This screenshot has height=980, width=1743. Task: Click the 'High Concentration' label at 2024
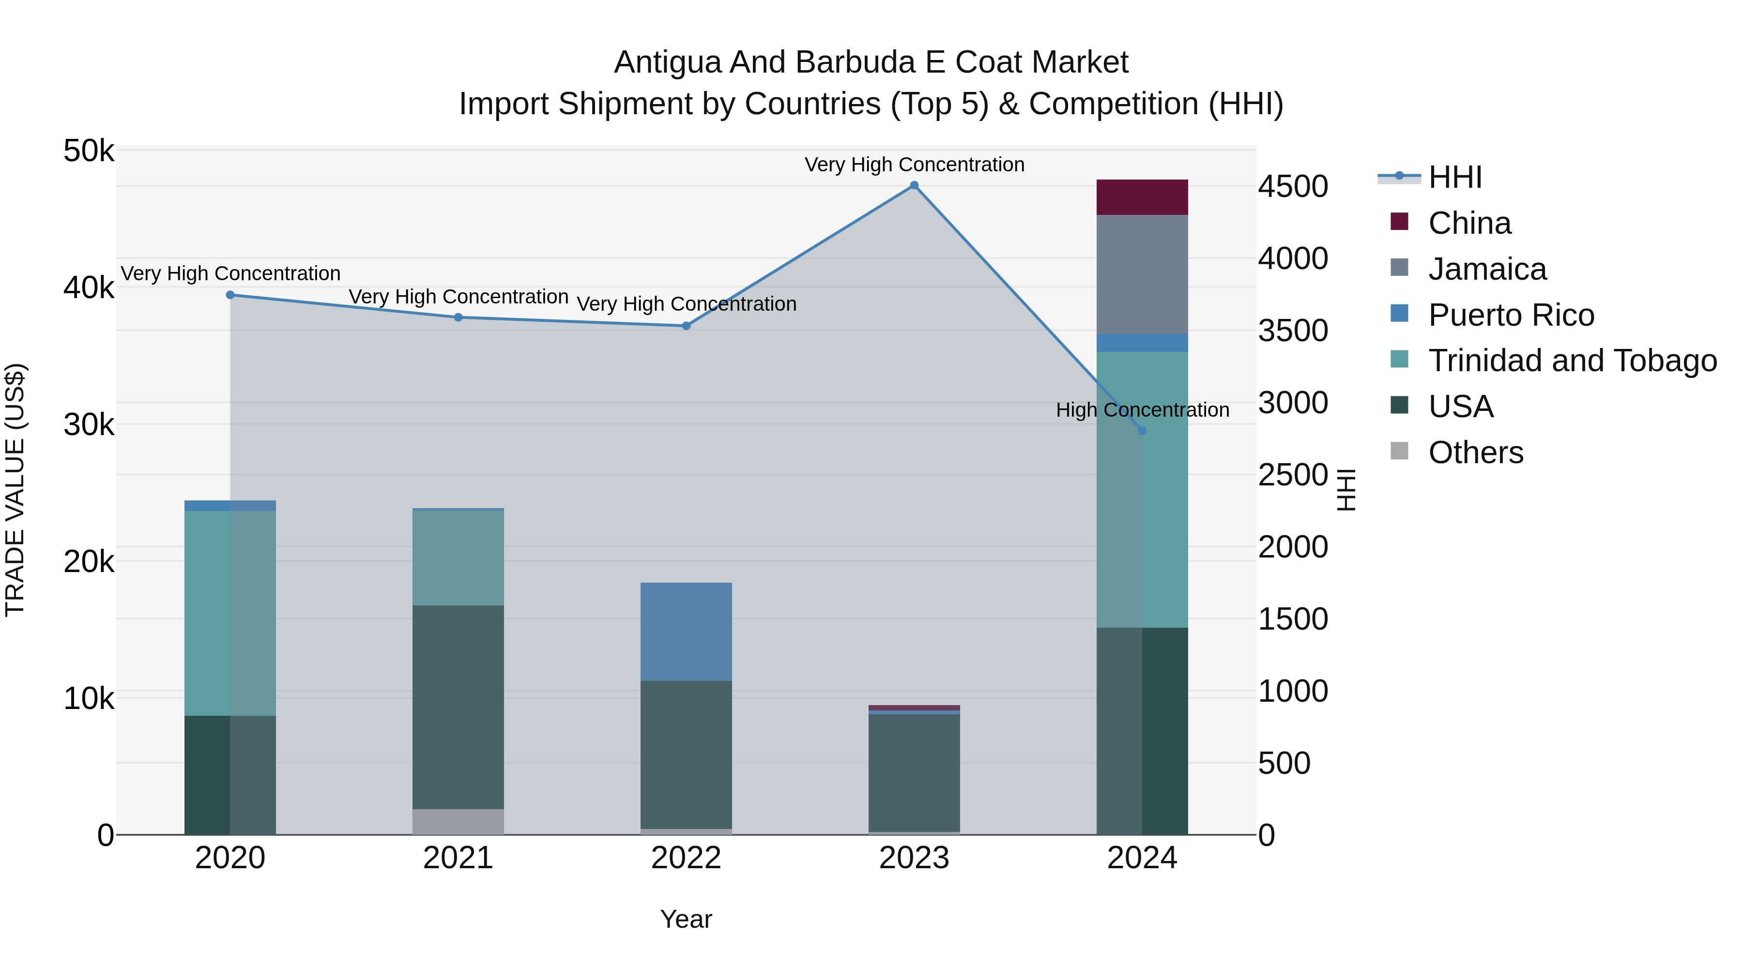click(1143, 410)
